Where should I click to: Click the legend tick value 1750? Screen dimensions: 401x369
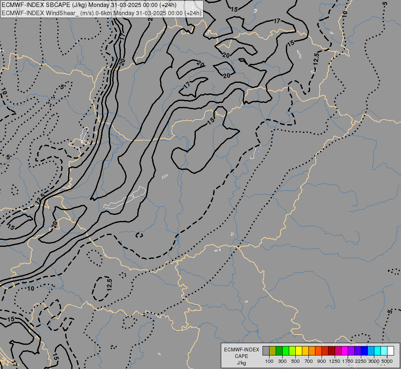(348, 361)
